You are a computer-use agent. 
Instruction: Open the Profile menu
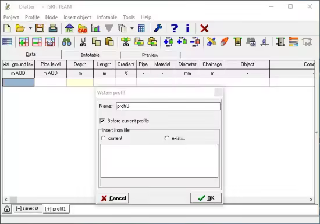tap(32, 17)
